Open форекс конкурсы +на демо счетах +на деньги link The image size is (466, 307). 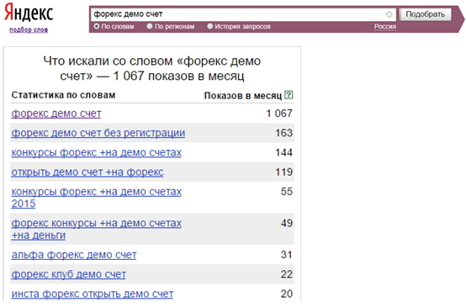tap(96, 229)
